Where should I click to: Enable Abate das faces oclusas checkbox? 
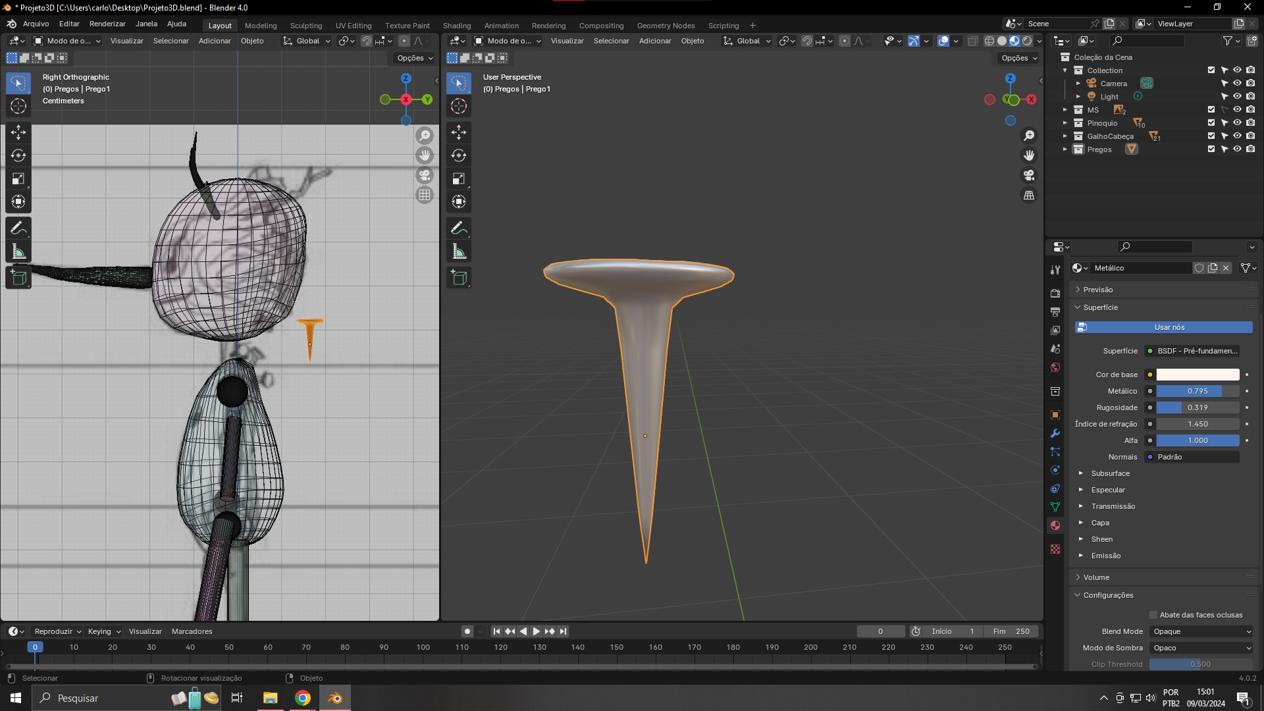(x=1153, y=615)
